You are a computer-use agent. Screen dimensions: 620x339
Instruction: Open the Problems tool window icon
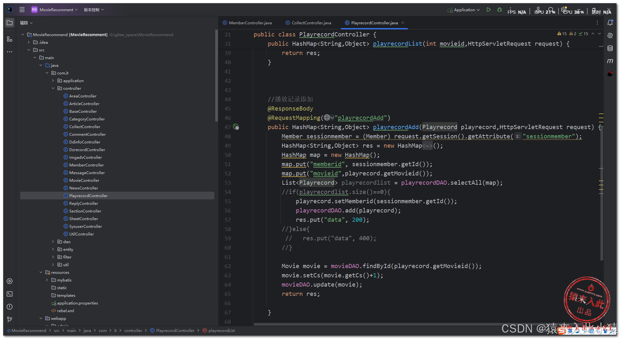[10, 307]
